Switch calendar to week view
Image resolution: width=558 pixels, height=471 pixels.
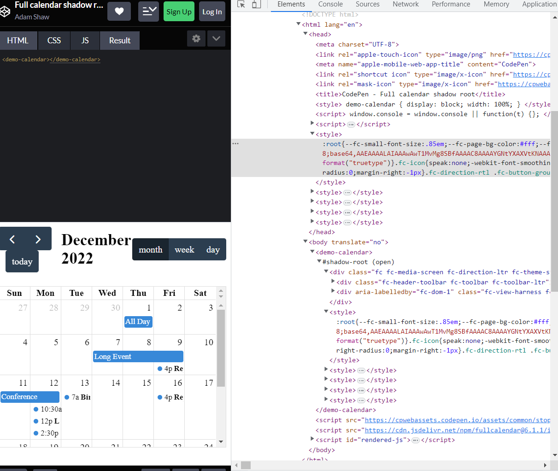click(184, 249)
